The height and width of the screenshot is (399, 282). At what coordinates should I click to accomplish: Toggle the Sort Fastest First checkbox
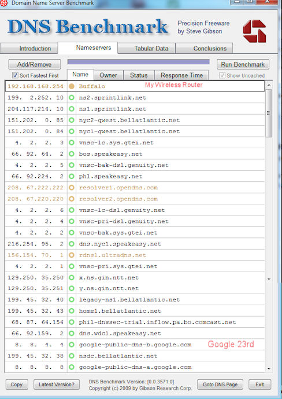(x=15, y=75)
